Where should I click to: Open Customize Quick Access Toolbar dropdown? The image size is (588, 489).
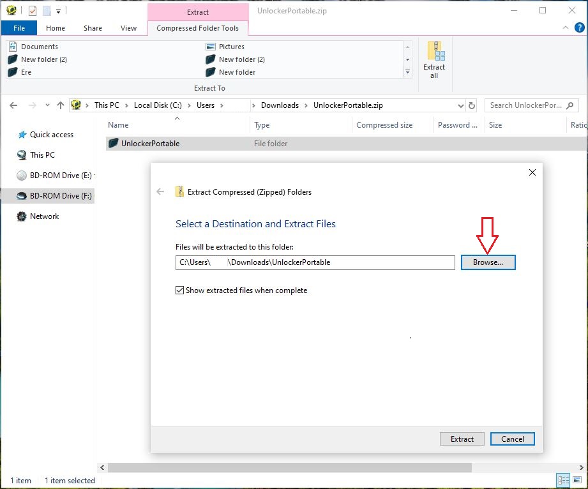click(x=58, y=11)
